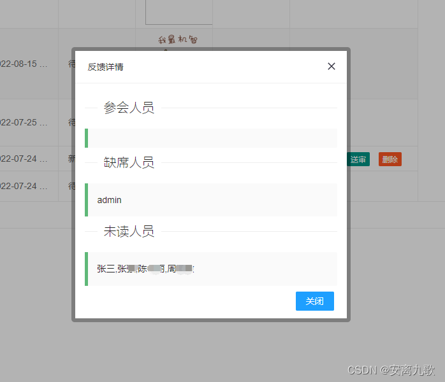Select the admin text under 缺席人员
Viewport: 445px width, 382px height.
109,200
